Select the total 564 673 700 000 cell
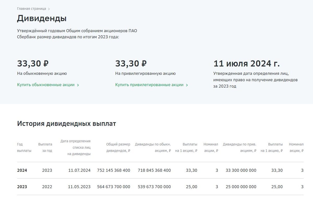This screenshot has width=313, height=197. [113, 187]
